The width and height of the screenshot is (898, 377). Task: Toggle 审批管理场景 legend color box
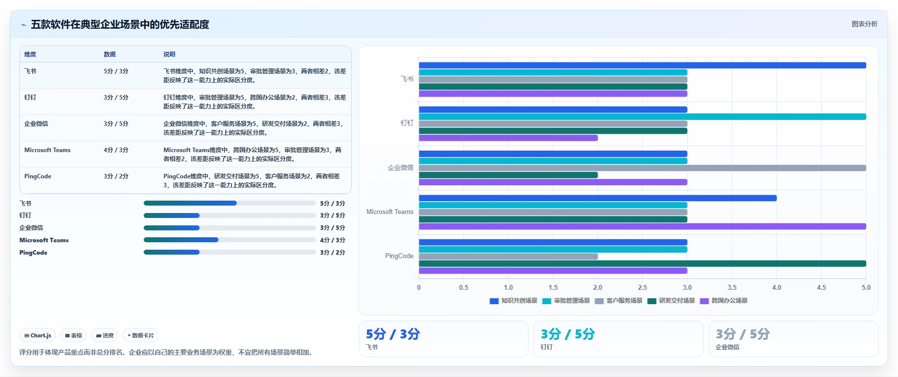(x=547, y=301)
